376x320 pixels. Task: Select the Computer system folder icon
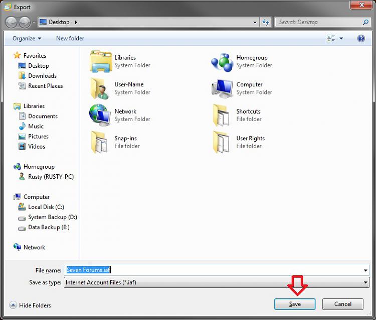(222, 88)
